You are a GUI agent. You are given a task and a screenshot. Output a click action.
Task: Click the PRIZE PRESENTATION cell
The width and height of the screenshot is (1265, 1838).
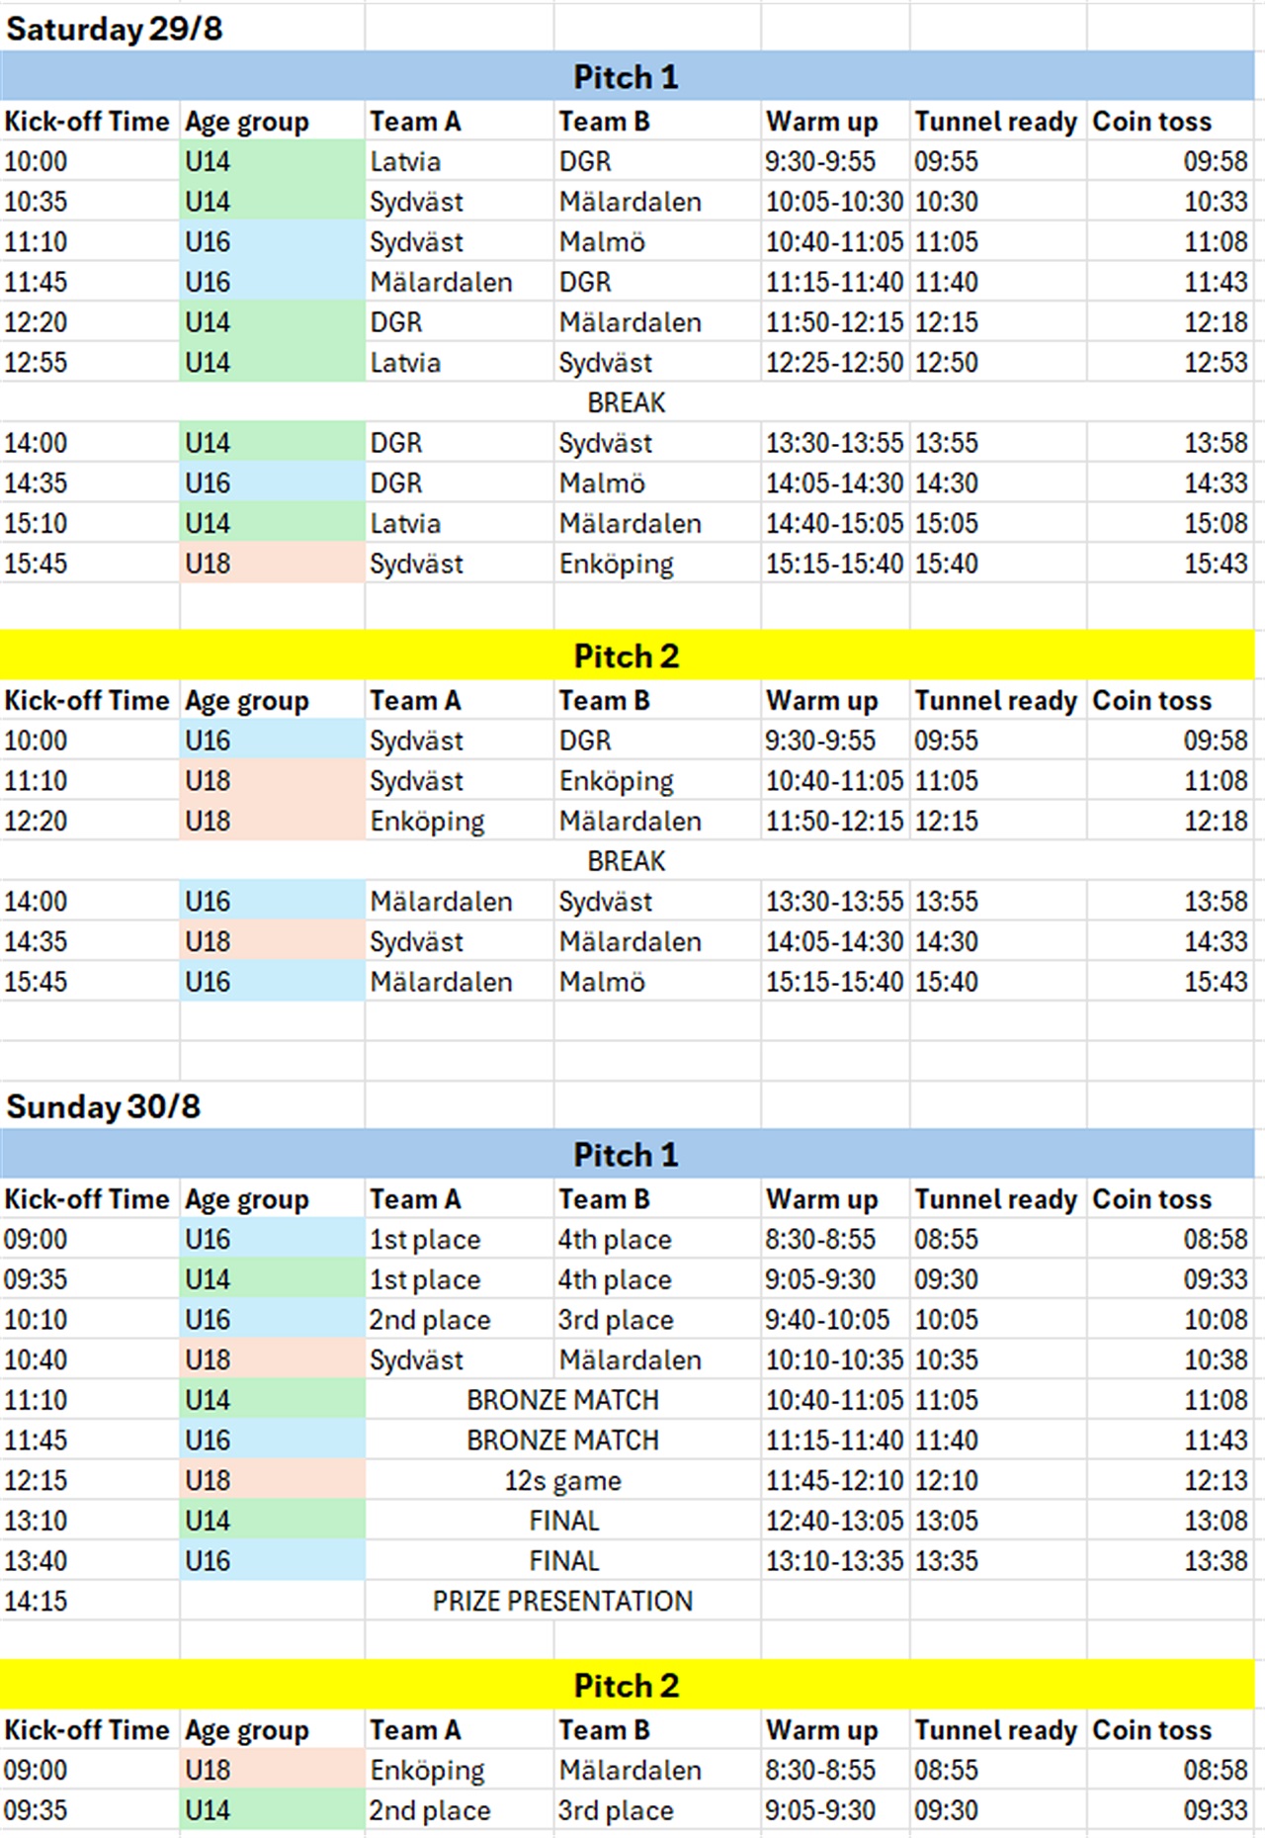click(x=562, y=1602)
